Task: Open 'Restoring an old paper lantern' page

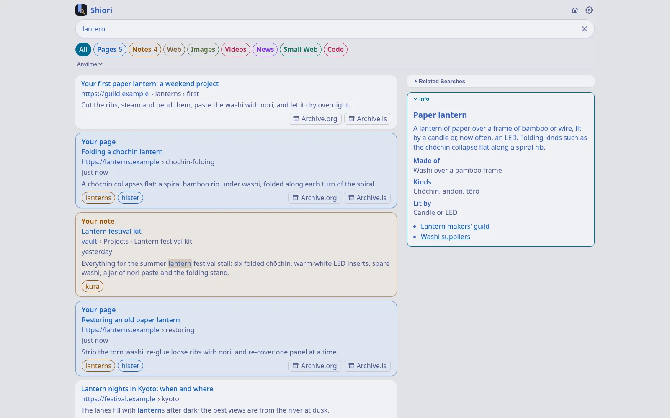Action: coord(131,320)
